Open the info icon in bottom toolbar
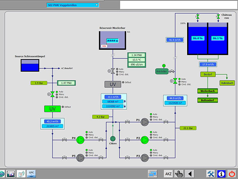This screenshot has width=238, height=179. pos(221,174)
